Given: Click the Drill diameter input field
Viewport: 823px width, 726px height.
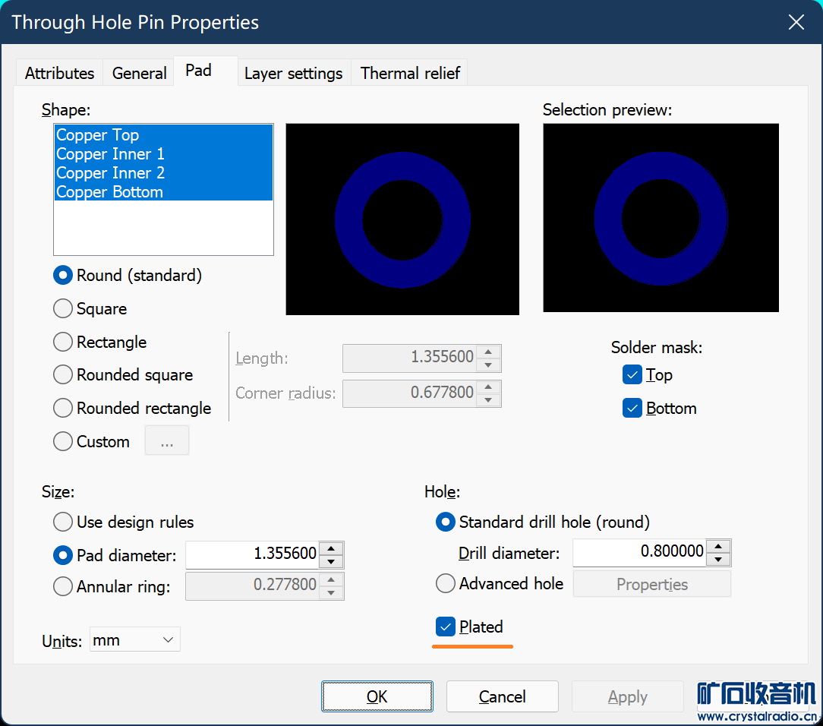Looking at the screenshot, I should coord(639,552).
